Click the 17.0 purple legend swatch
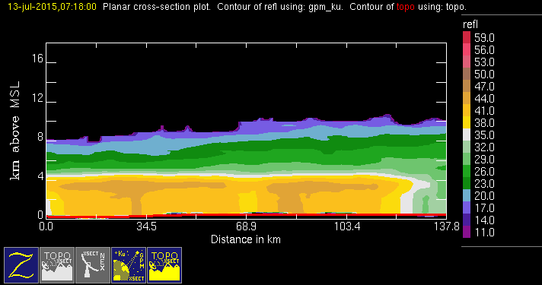 [467, 207]
